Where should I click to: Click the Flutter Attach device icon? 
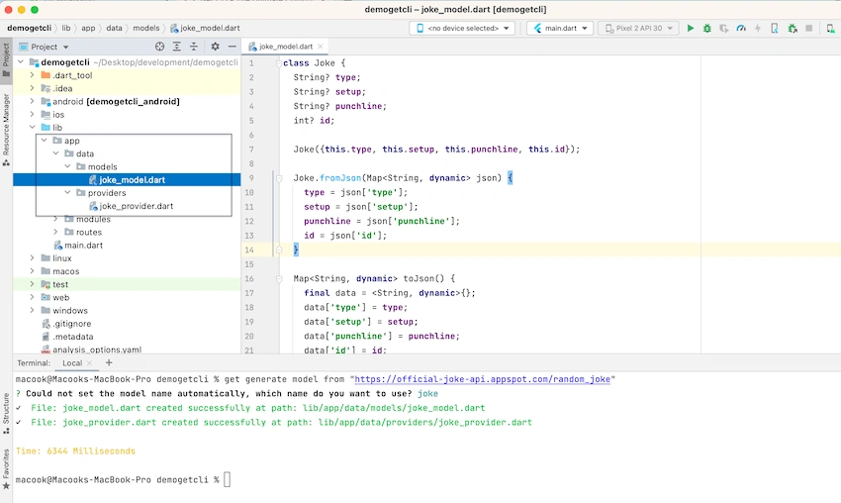coord(775,28)
